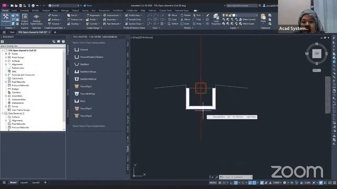Collapse the Data Shortcuts tree node
The height and width of the screenshot is (189, 337).
click(3, 113)
